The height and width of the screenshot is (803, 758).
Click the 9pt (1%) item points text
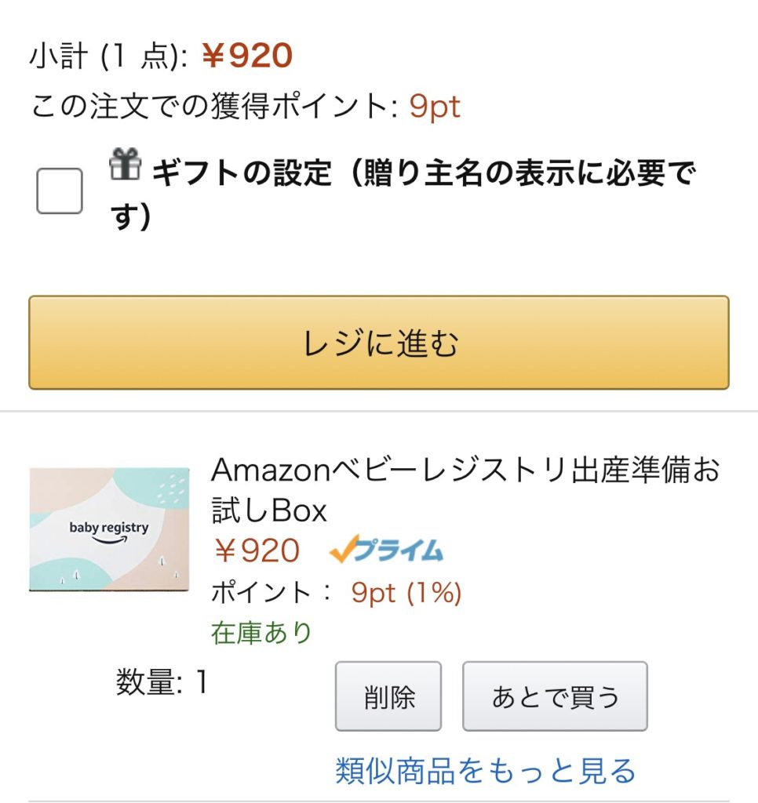point(406,593)
